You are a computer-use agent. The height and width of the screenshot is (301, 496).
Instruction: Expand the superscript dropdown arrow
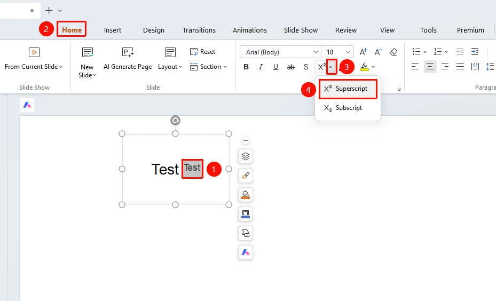click(331, 67)
